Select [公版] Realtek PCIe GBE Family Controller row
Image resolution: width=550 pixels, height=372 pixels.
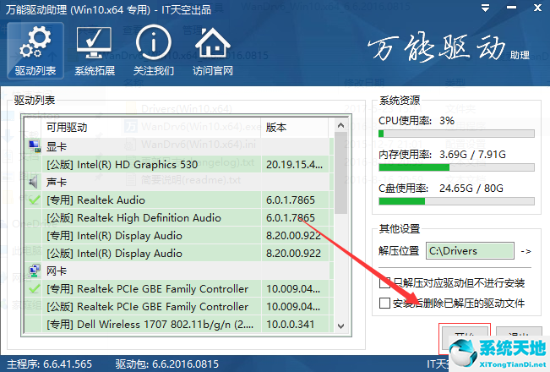point(177,306)
